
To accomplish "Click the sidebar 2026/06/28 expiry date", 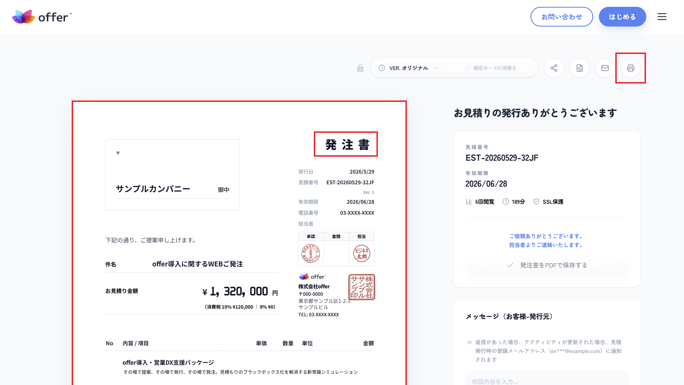I will pos(486,184).
